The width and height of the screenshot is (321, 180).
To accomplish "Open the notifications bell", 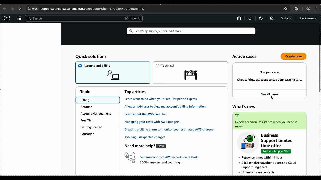I will [250, 18].
